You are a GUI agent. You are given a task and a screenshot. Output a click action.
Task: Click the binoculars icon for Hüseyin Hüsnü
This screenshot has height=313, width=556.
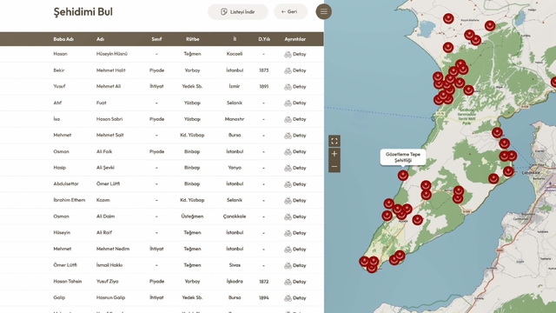(x=288, y=54)
